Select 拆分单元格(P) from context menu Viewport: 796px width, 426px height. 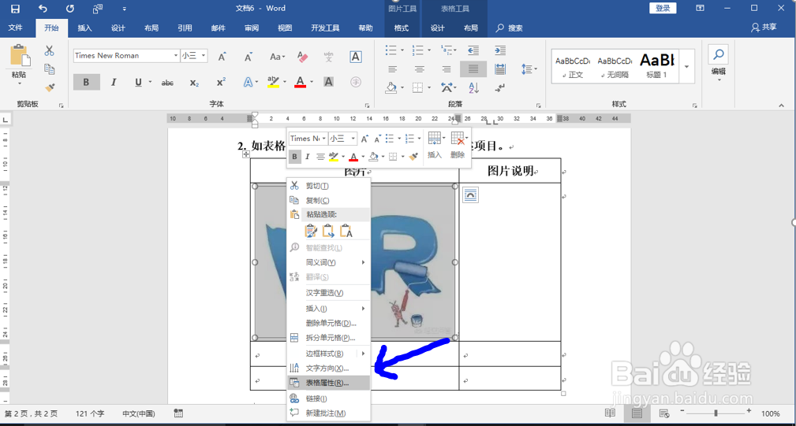[328, 338]
